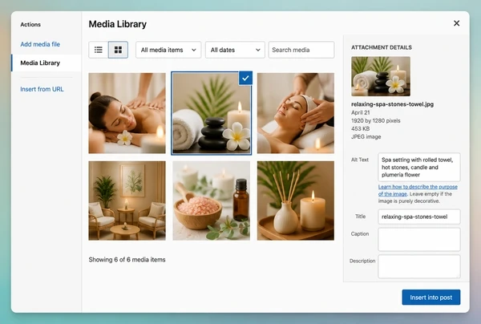Open Learn how to describe image link
This screenshot has height=324, width=481.
pos(418,190)
